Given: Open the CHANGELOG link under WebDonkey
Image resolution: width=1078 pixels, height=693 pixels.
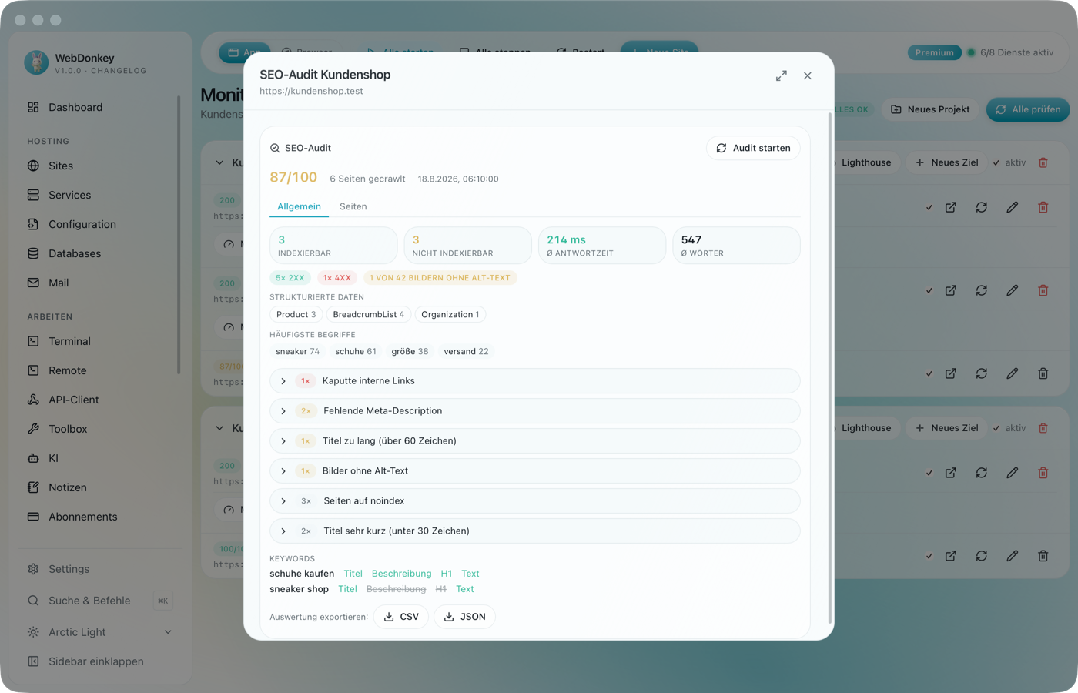Looking at the screenshot, I should click(119, 71).
